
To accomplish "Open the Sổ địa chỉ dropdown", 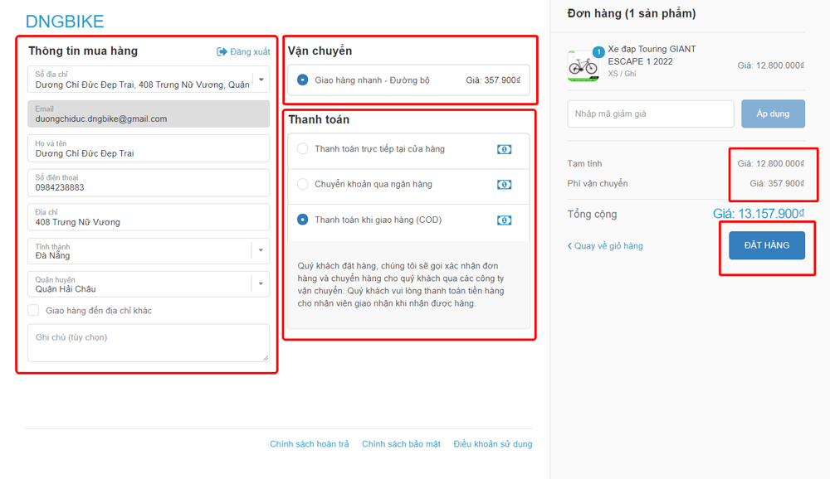I will [x=261, y=80].
